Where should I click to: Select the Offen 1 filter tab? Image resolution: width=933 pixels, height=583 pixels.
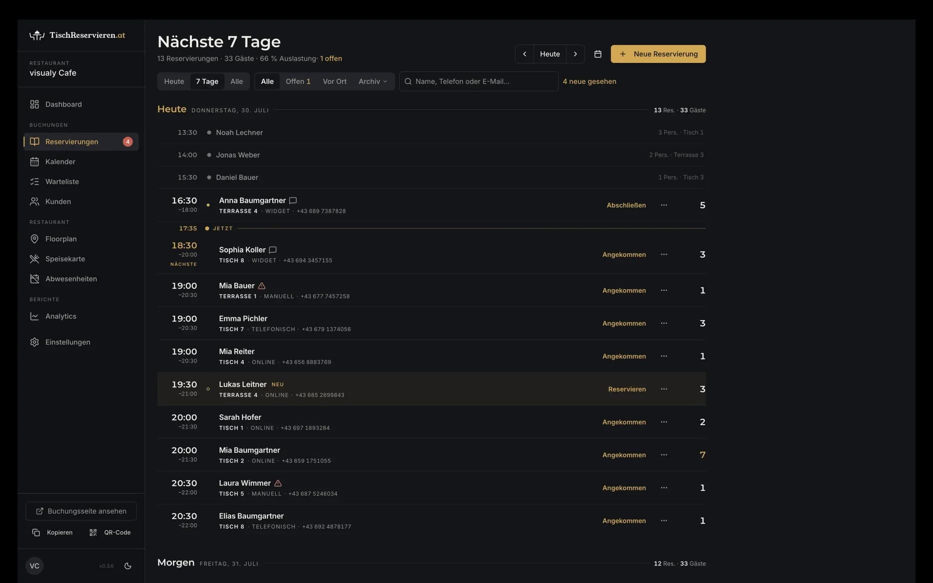(298, 81)
